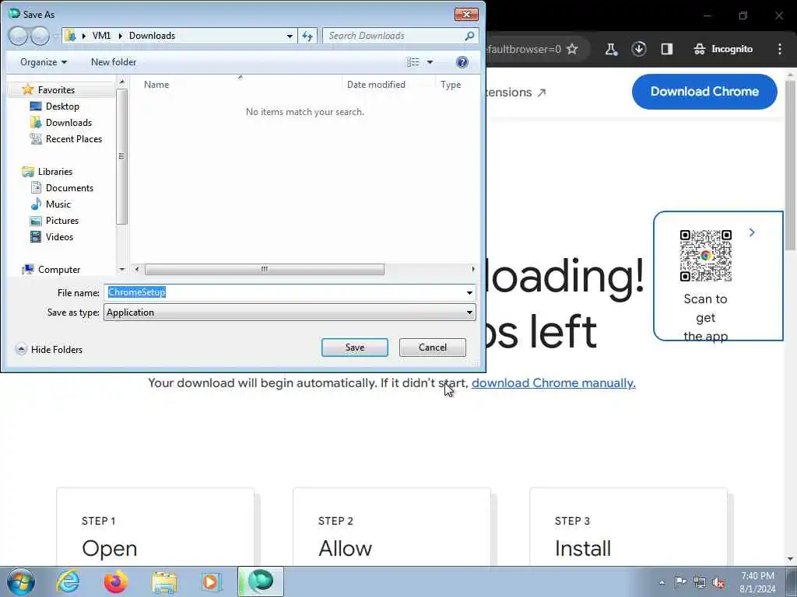Screen dimensions: 797x597
Task: Click the navigation pane scroll up arrow
Action: click(121, 82)
